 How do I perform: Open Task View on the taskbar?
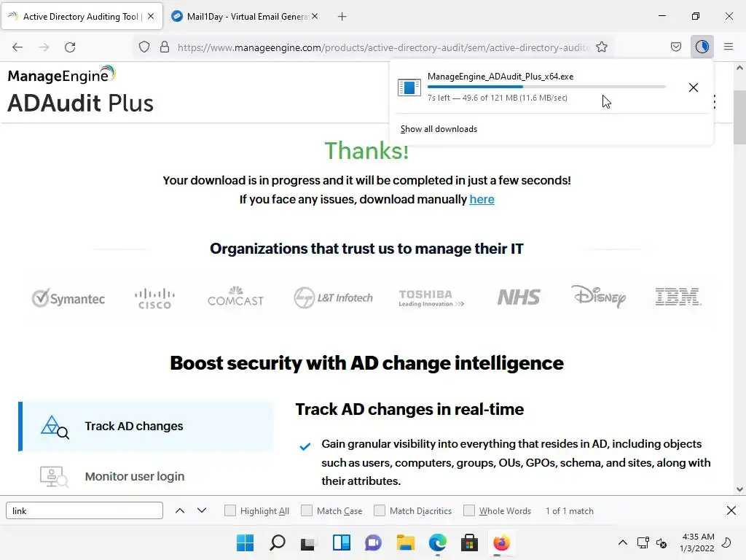click(308, 542)
